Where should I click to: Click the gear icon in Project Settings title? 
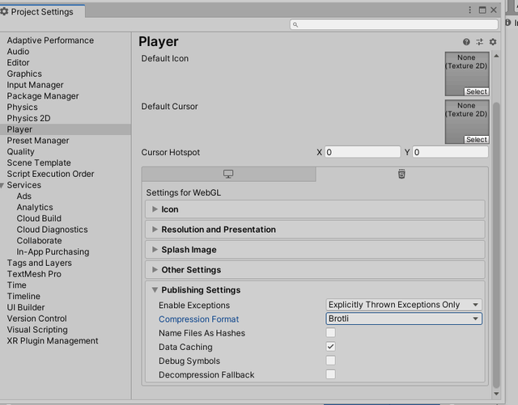[x=5, y=11]
